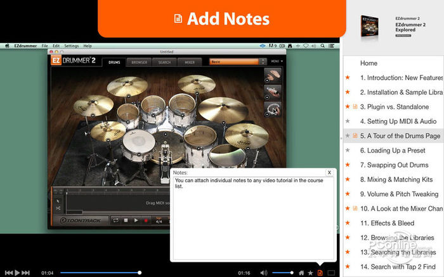Toggle gray star for lesson 4 Setting Up MIDI

(348, 121)
